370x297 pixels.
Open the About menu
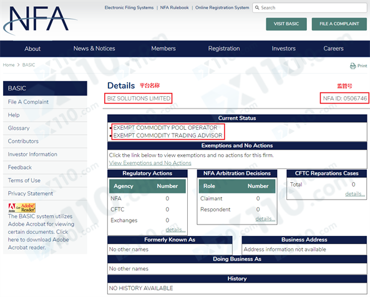[32, 49]
